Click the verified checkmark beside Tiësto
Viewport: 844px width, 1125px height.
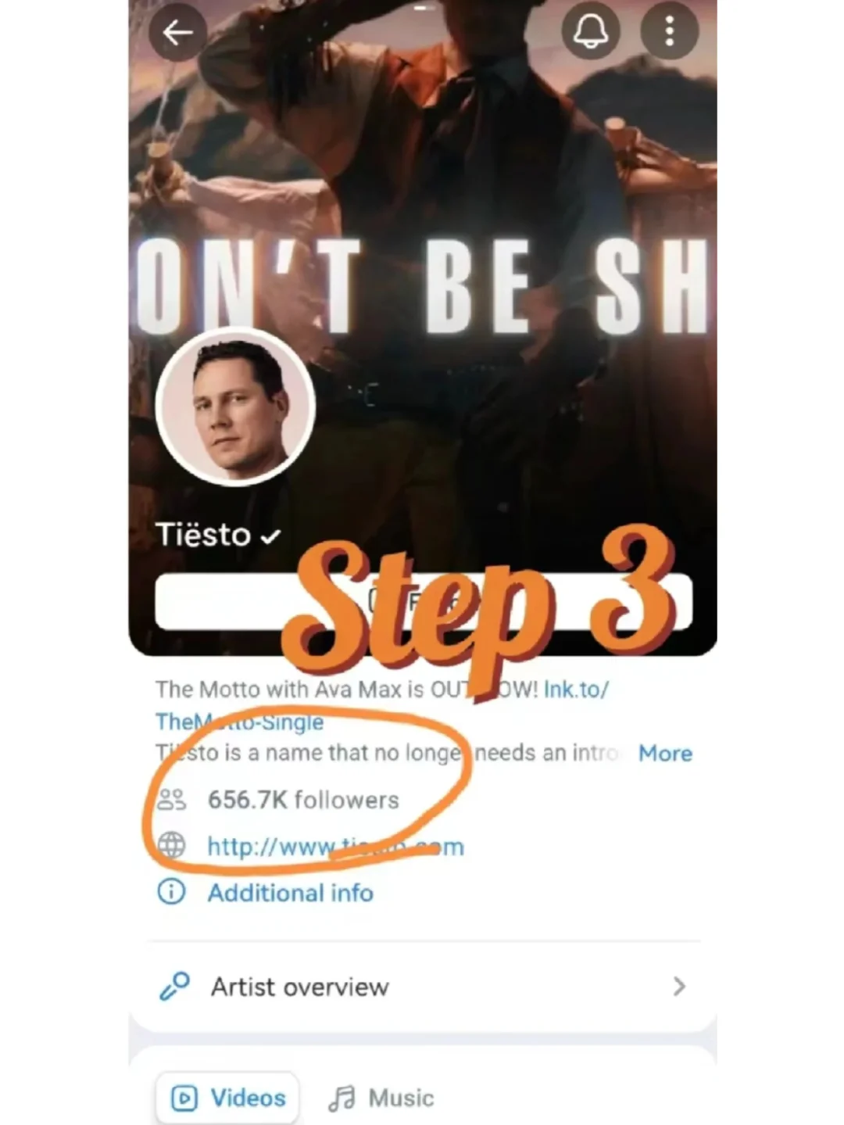270,537
